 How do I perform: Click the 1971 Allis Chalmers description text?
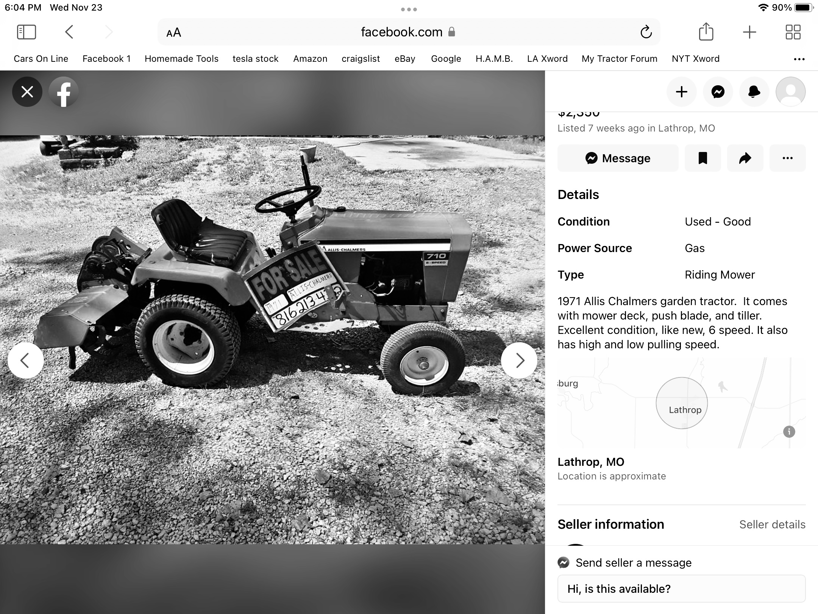[x=673, y=323]
